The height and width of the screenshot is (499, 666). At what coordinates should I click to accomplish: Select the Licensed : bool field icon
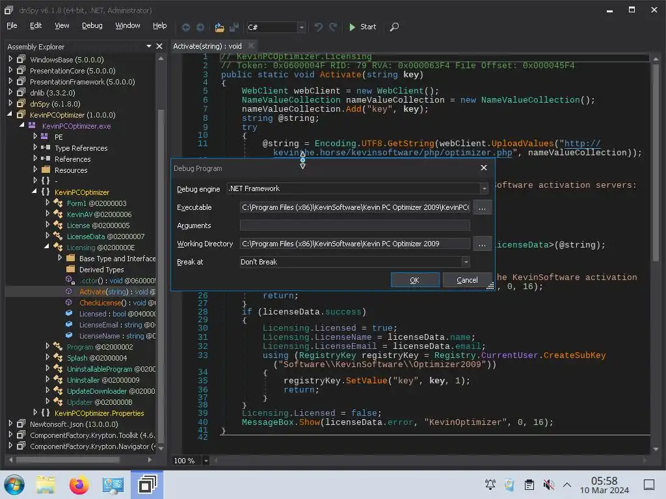pyautogui.click(x=69, y=313)
